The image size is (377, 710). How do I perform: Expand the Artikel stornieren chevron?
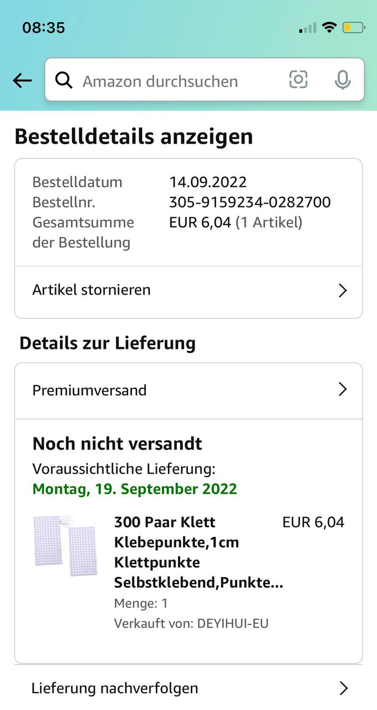point(343,290)
